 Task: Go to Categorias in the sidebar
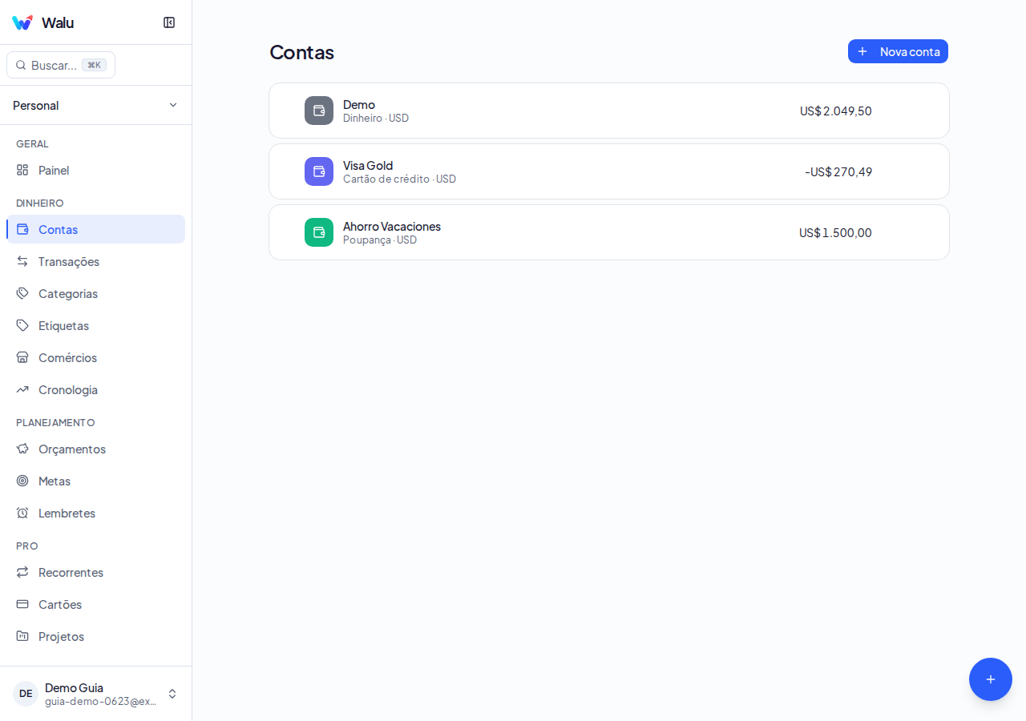click(x=95, y=293)
